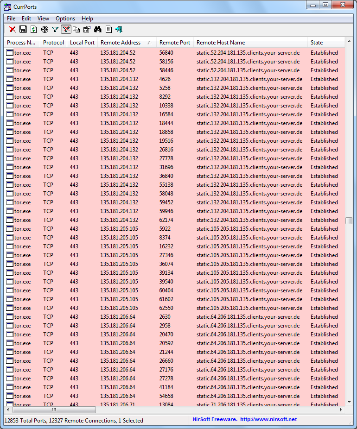Image resolution: width=357 pixels, height=429 pixels.
Task: Click the tor.exe icon on remote port 36840 row
Action: (10, 176)
